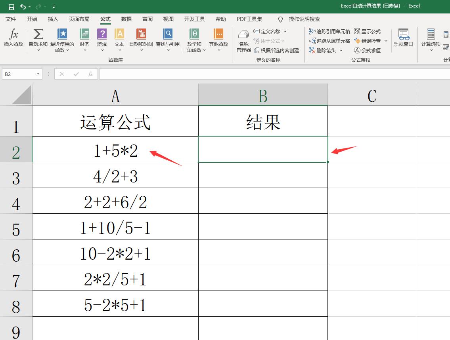
Task: Expand the 数学和三角函数 dropdown arrow
Action: tap(204, 50)
